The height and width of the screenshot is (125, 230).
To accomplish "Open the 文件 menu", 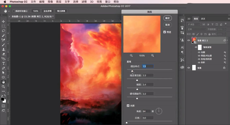I will [33, 2].
